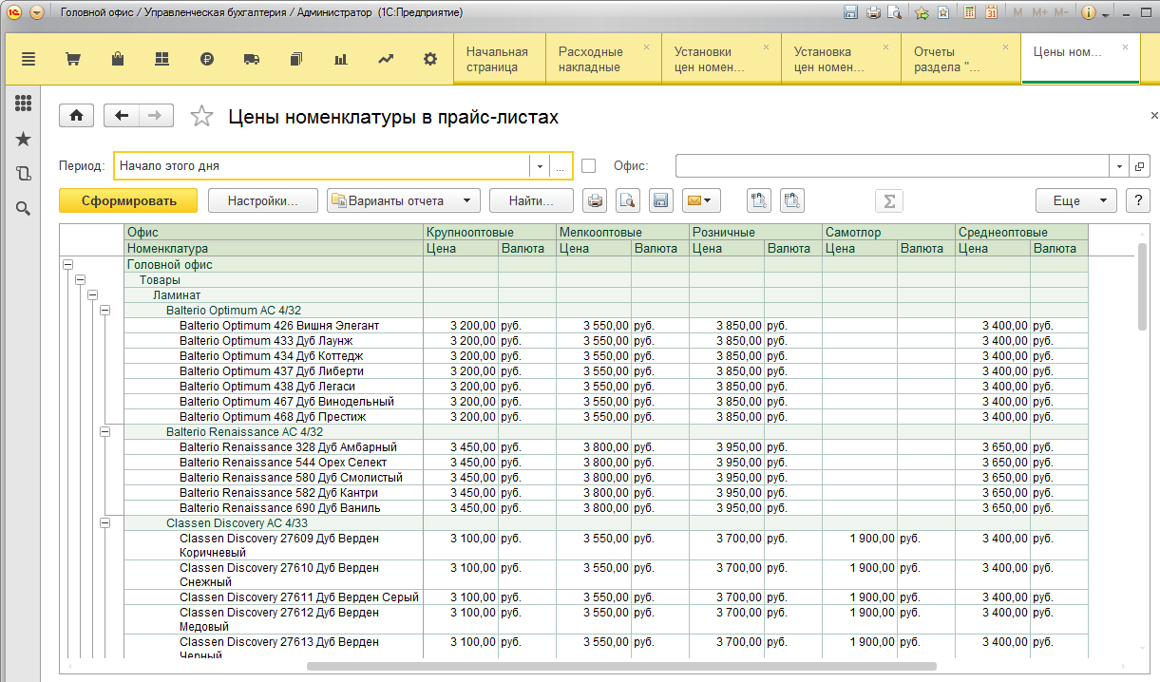Save the report with the form toolbar floppy icon
Image resolution: width=1160 pixels, height=682 pixels.
660,200
